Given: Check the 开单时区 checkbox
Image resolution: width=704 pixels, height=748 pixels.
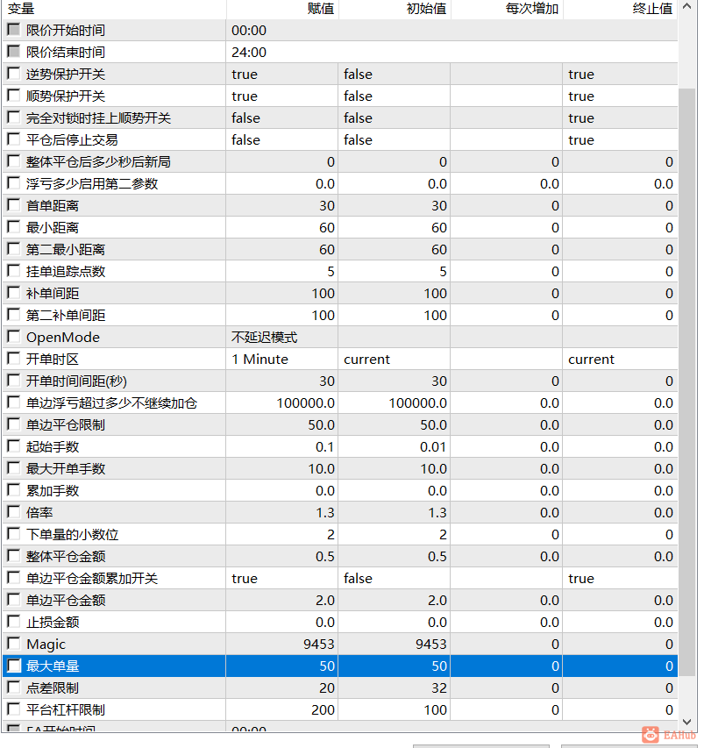Looking at the screenshot, I should tap(14, 359).
